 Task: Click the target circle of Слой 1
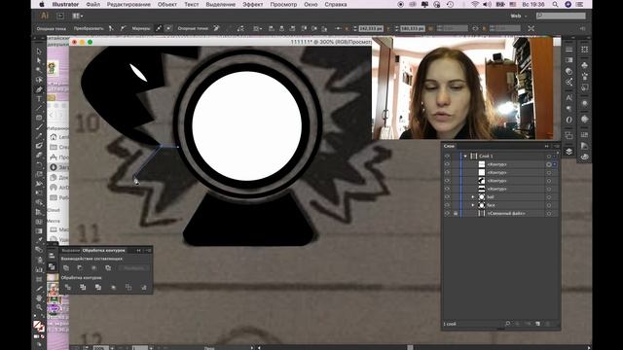[549, 156]
